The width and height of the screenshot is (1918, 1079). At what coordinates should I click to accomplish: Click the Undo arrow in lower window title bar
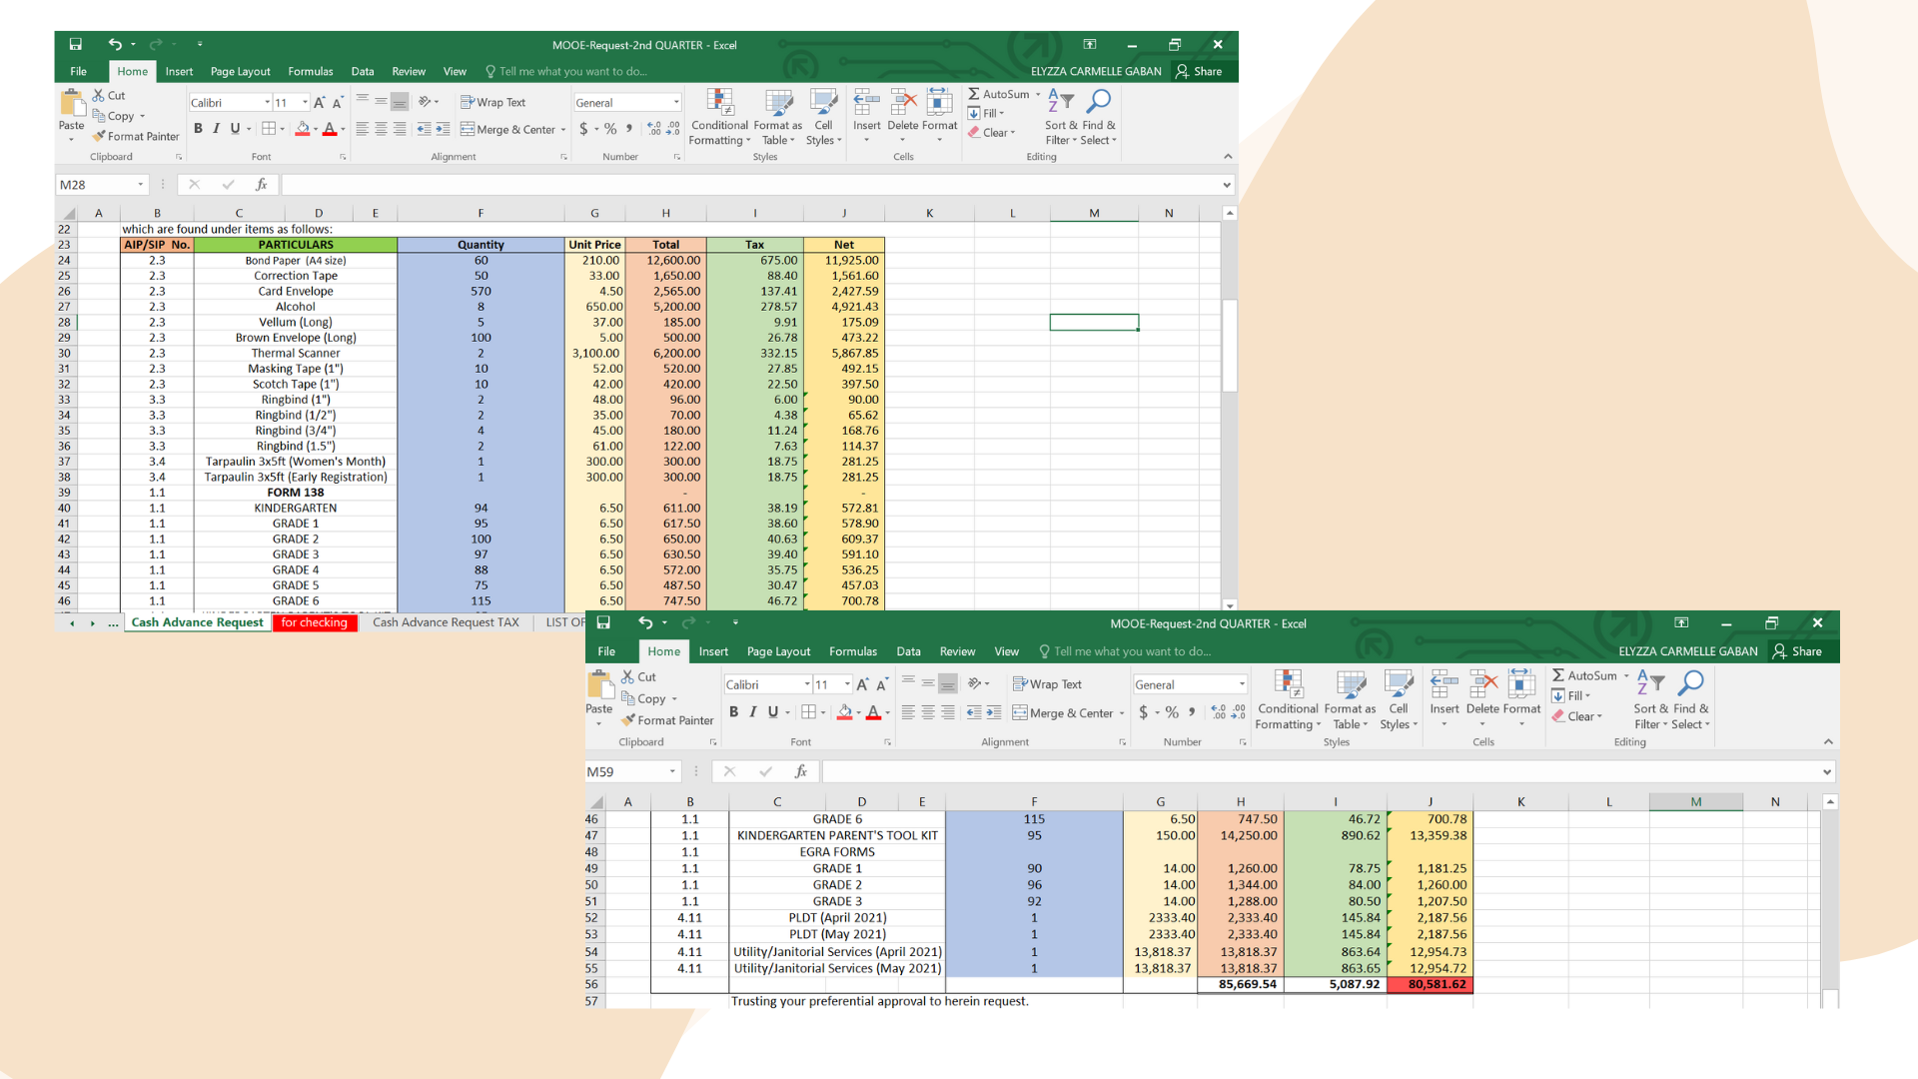tap(645, 622)
